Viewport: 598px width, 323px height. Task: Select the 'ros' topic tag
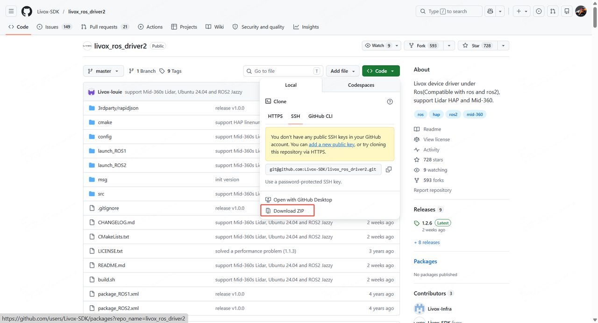coord(420,114)
